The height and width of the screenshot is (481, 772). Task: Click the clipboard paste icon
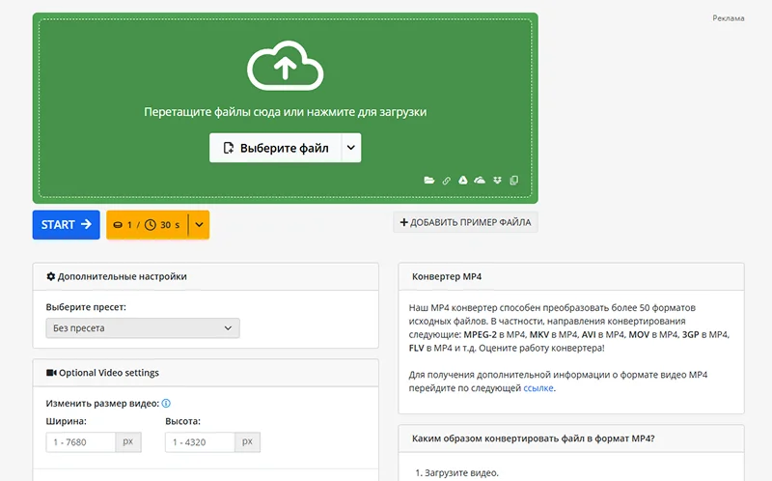coord(513,181)
